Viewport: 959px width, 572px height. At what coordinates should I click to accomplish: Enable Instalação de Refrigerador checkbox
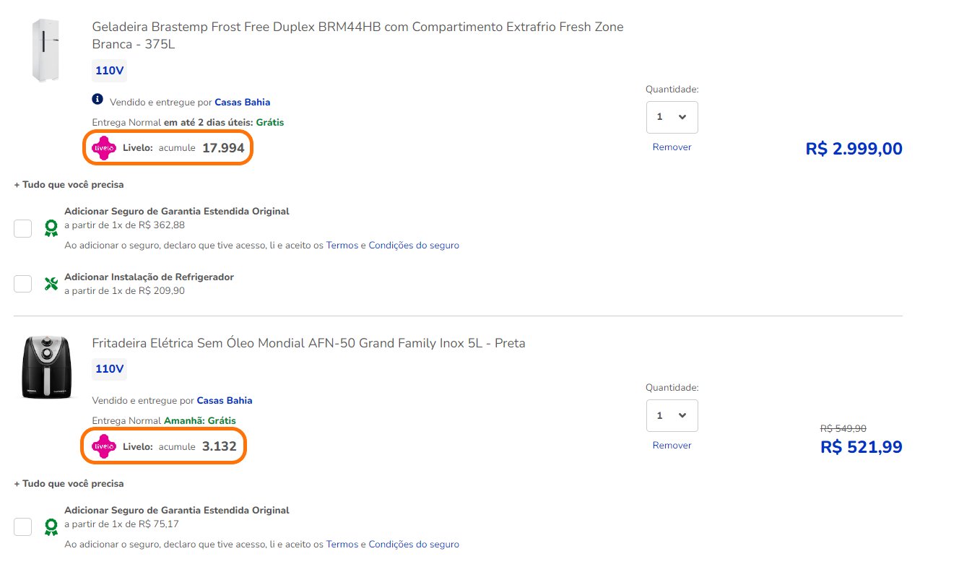[x=23, y=283]
